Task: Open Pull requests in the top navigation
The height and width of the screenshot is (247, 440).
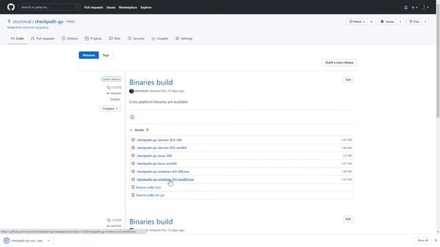Action: pos(93,8)
